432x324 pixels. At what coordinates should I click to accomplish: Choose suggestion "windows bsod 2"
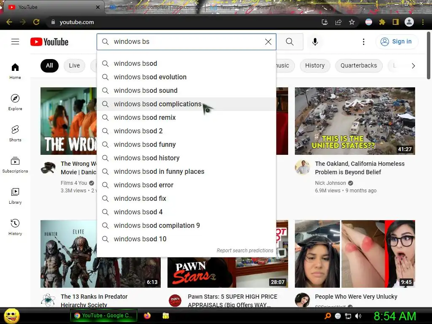(x=186, y=131)
